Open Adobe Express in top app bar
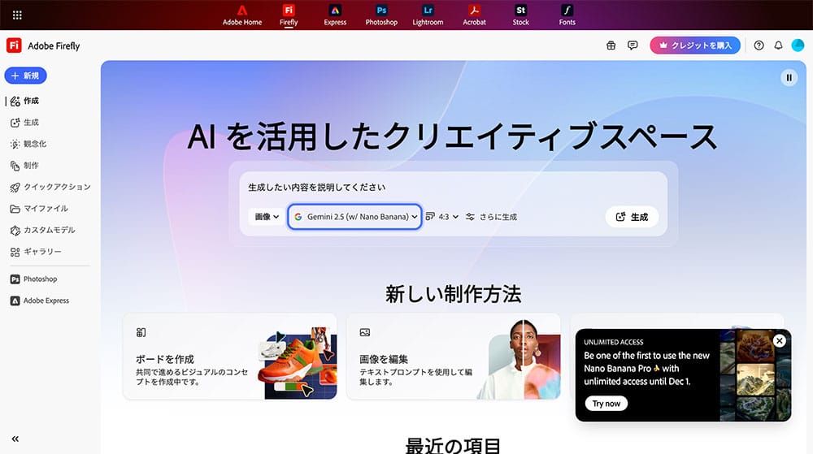 [335, 15]
